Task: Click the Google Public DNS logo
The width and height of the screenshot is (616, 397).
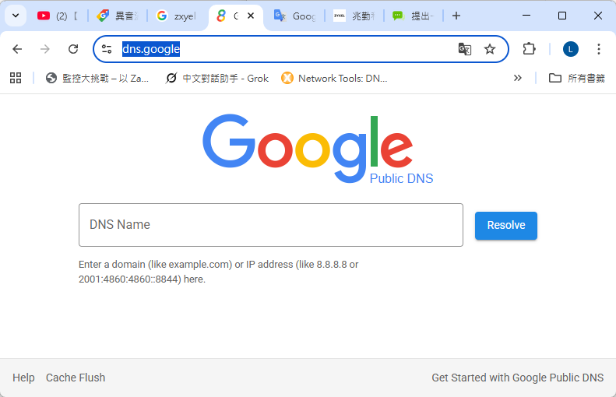Action: coord(318,149)
